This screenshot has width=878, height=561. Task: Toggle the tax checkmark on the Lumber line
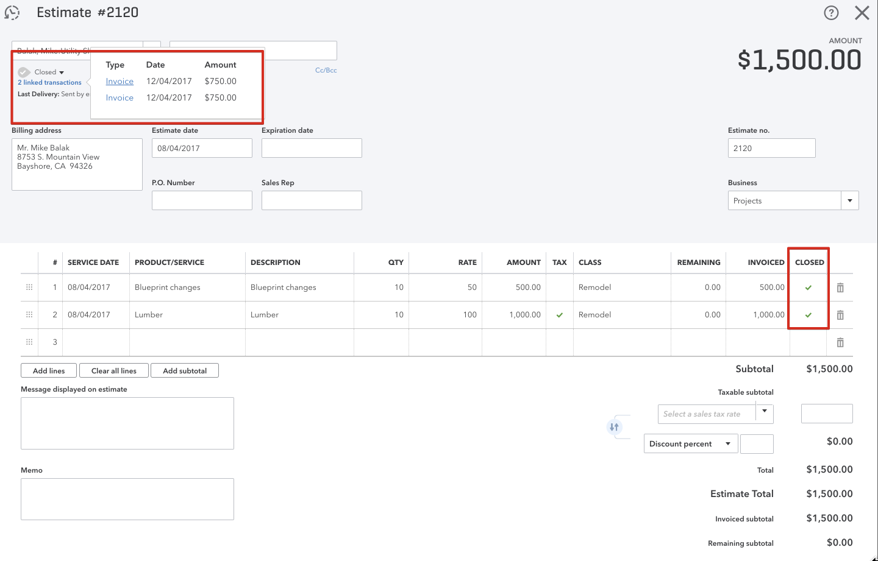pyautogui.click(x=559, y=315)
